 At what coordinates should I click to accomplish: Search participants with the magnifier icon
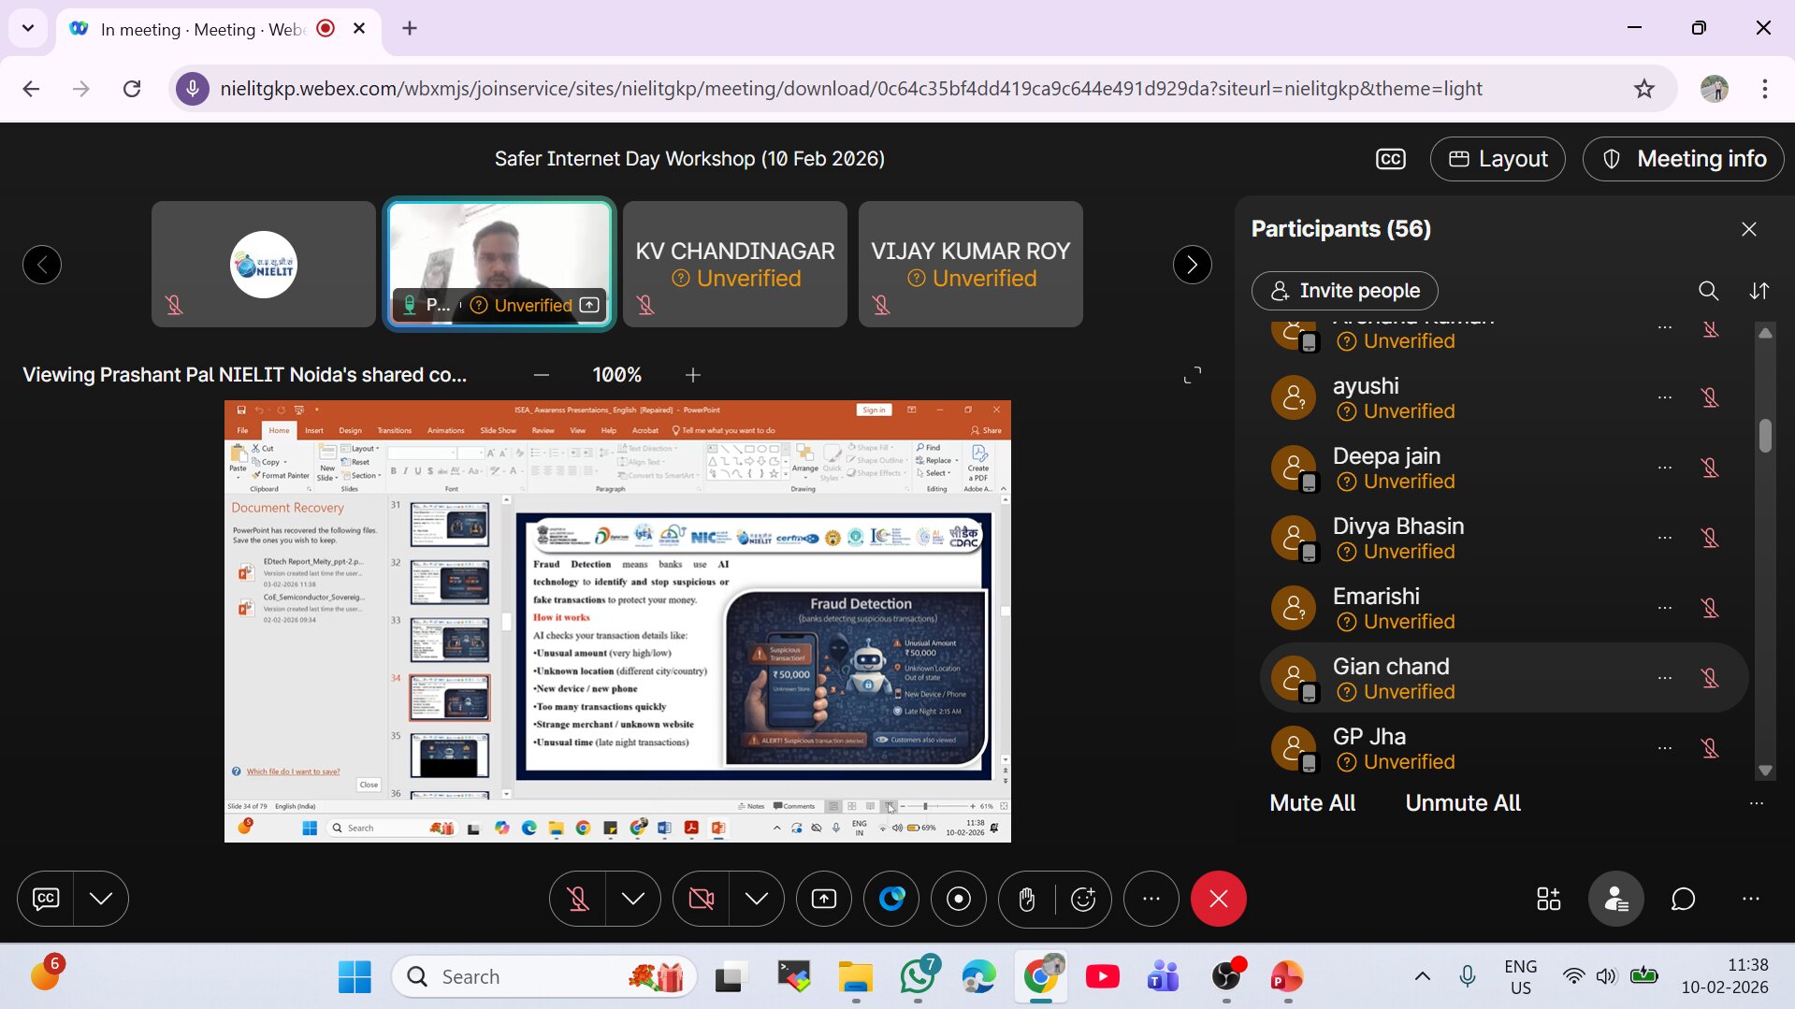[1708, 291]
